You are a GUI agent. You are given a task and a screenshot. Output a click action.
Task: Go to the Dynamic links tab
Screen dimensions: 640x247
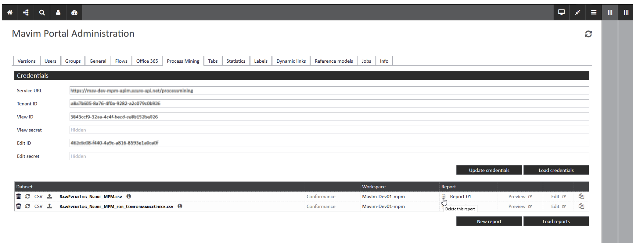click(x=291, y=61)
